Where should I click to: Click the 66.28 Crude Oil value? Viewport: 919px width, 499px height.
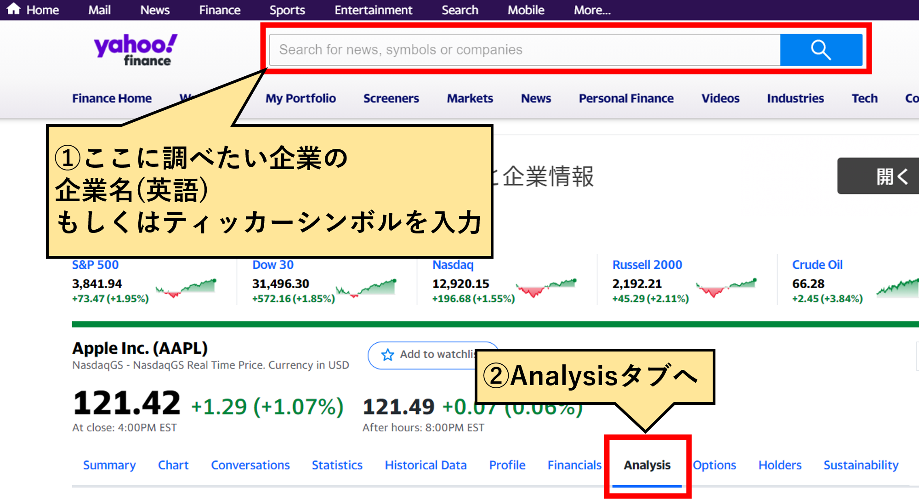[x=808, y=284]
